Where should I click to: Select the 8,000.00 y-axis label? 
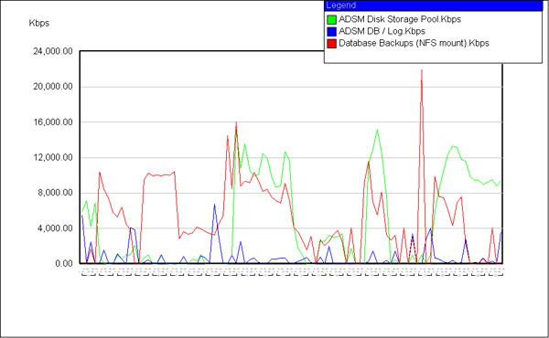55,193
